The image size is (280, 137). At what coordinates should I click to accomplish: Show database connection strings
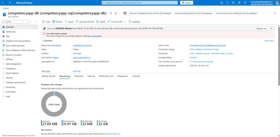click(204, 49)
